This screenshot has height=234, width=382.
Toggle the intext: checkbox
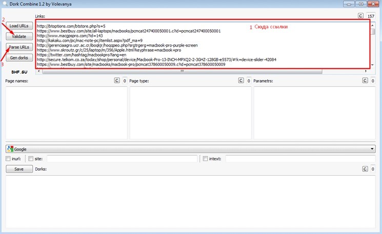(x=206, y=159)
